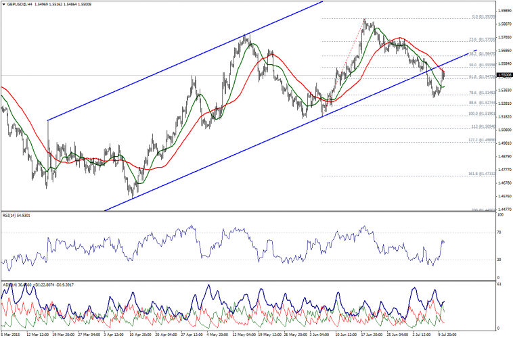Click the current price tag 1.55008
The image size is (513, 338).
coord(504,75)
